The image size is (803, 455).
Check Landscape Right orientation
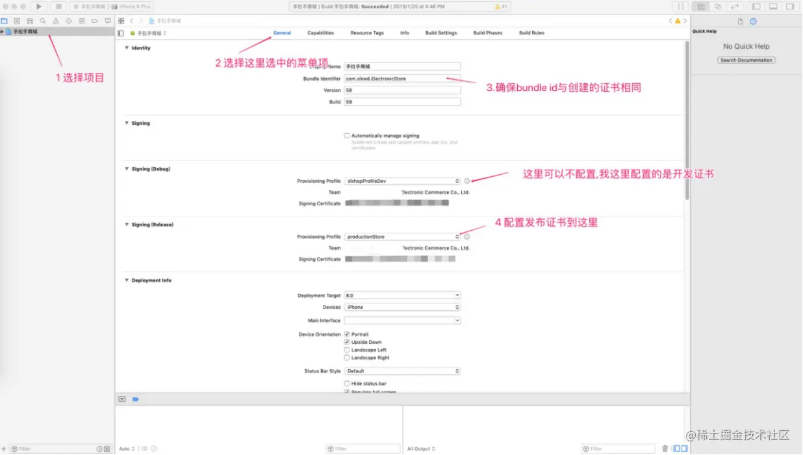(x=347, y=357)
